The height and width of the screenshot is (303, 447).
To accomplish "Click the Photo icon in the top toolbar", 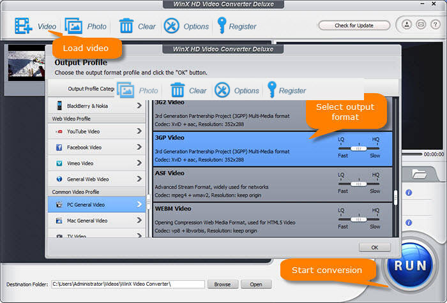I will pos(73,26).
